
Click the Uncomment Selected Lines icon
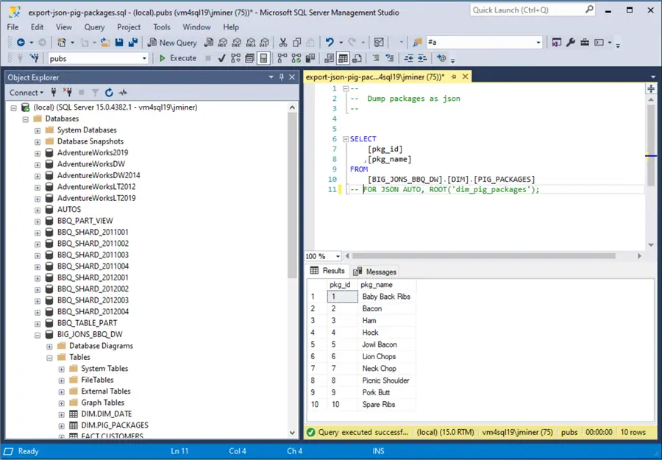click(390, 58)
